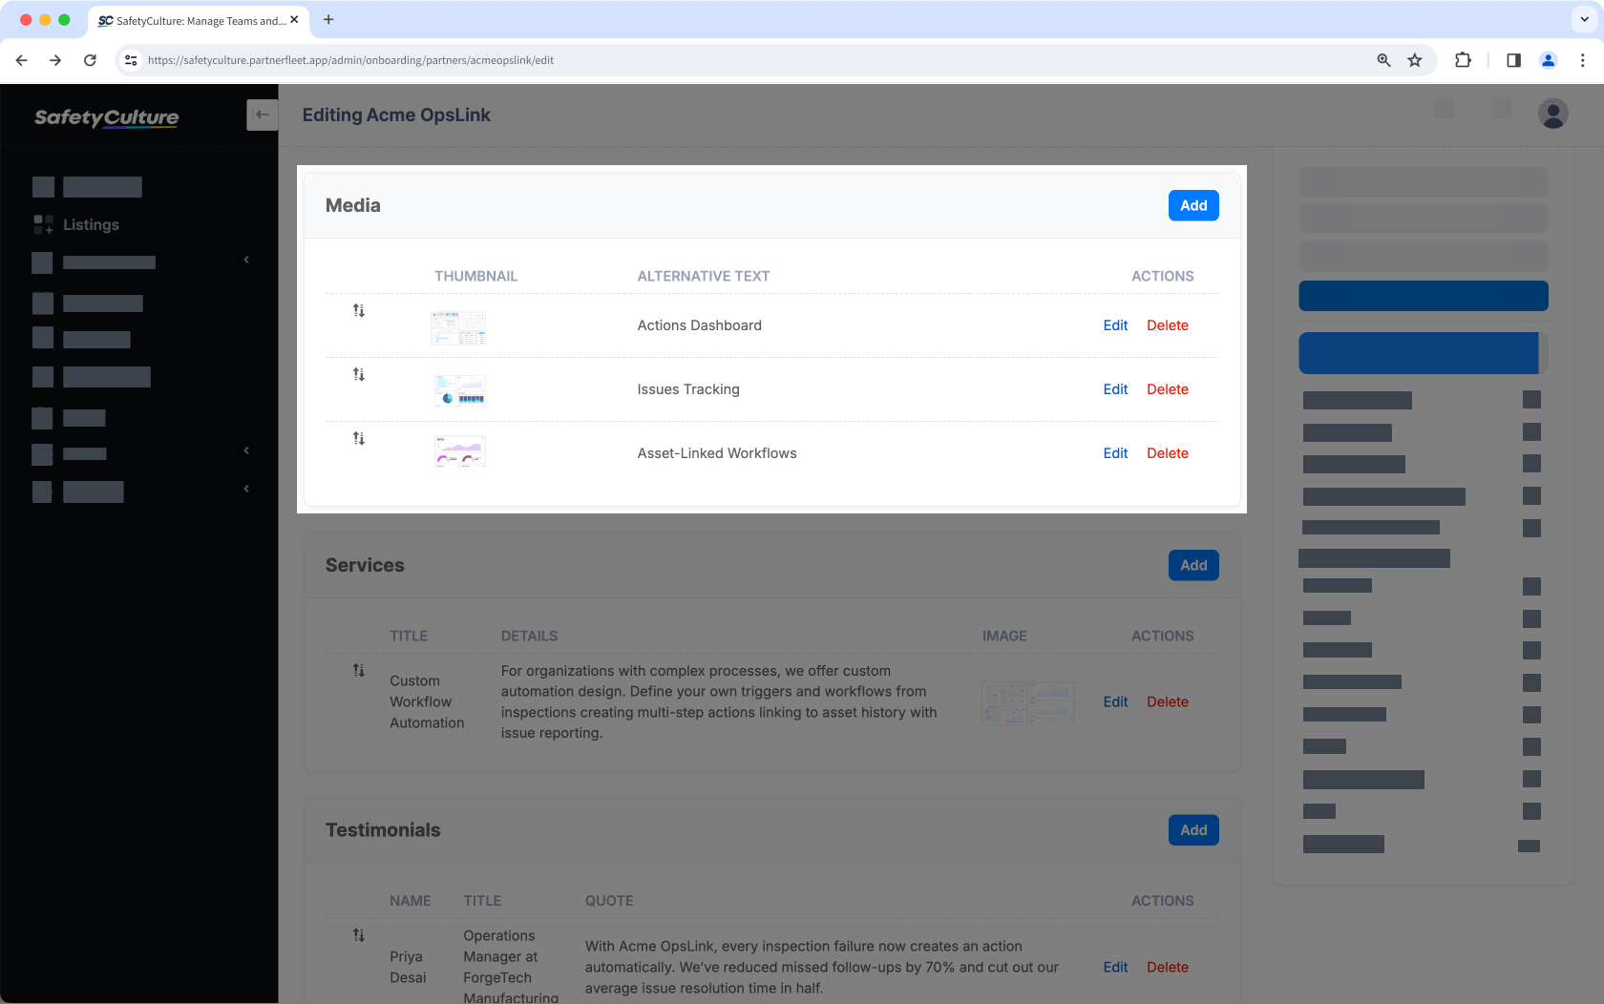The width and height of the screenshot is (1604, 1004).
Task: Select the 'Actions Dashboard' alternative text
Action: [x=699, y=325]
